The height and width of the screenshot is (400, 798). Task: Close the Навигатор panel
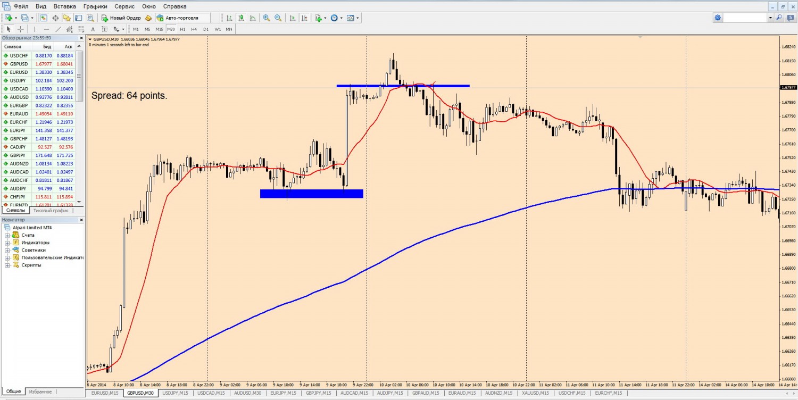(81, 220)
